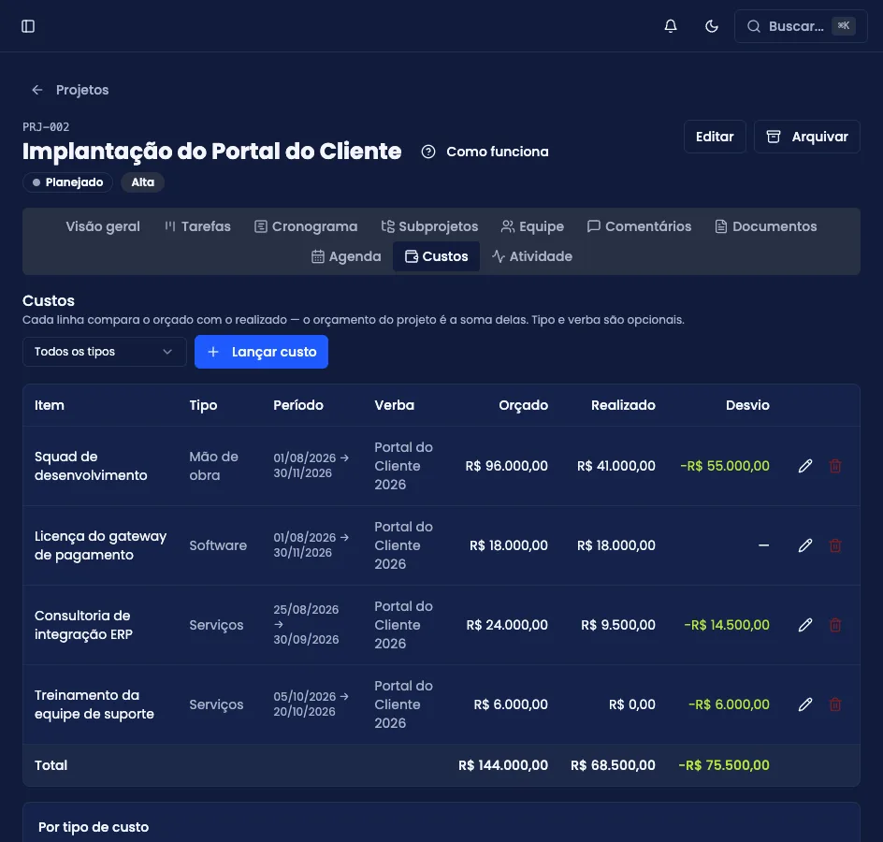Viewport: 883px width, 842px height.
Task: Delete Consultoria de integração ERP row
Action: click(835, 625)
